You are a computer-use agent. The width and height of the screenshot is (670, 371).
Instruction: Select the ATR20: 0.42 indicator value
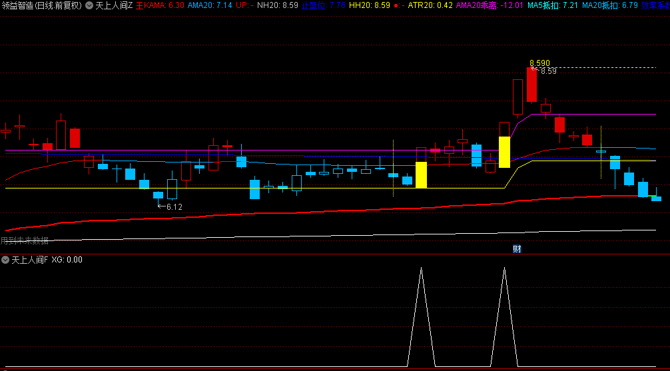[431, 6]
